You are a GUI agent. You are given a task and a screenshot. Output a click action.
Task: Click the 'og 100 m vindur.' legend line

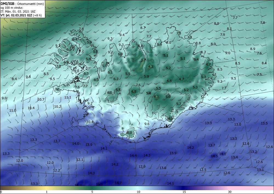point(12,7)
